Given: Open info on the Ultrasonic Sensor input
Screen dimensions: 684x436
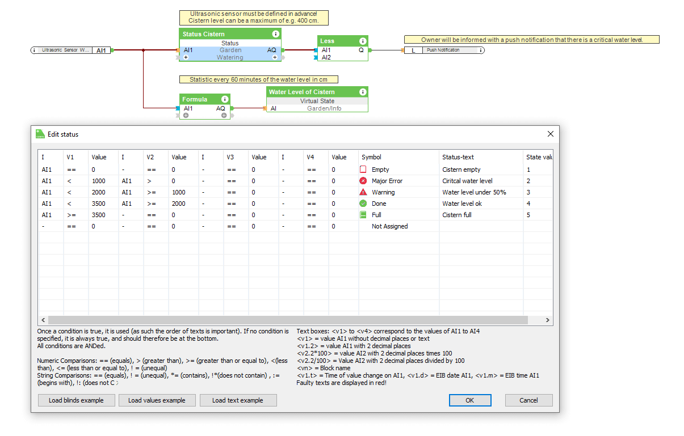Looking at the screenshot, I should pyautogui.click(x=35, y=50).
